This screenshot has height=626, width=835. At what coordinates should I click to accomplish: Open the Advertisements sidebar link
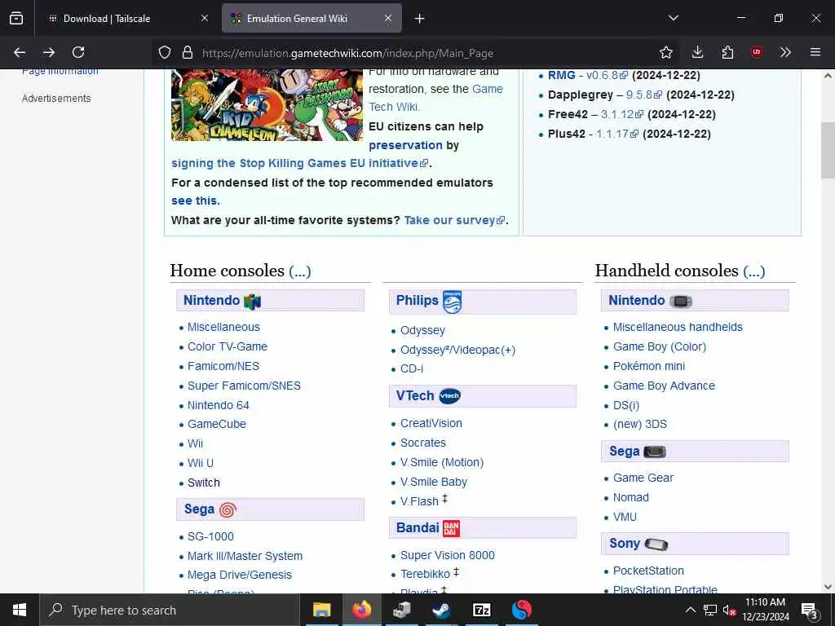tap(56, 99)
